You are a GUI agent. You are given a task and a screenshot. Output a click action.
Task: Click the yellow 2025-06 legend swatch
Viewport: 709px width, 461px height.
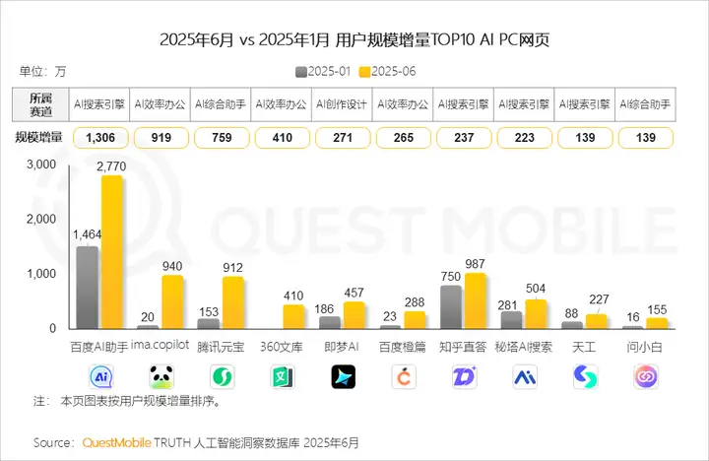click(364, 72)
